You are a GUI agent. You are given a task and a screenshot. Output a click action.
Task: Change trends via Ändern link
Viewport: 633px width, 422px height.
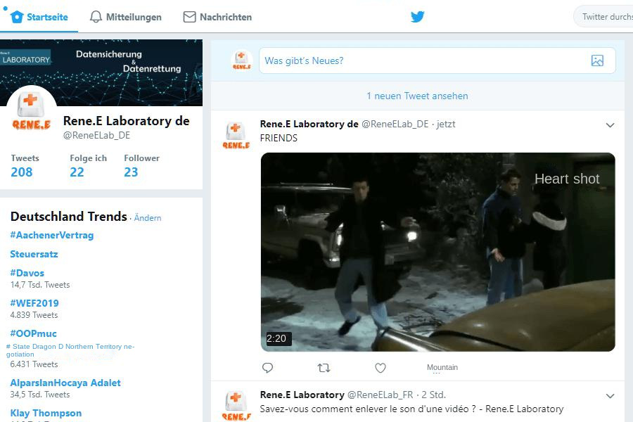[x=148, y=217]
